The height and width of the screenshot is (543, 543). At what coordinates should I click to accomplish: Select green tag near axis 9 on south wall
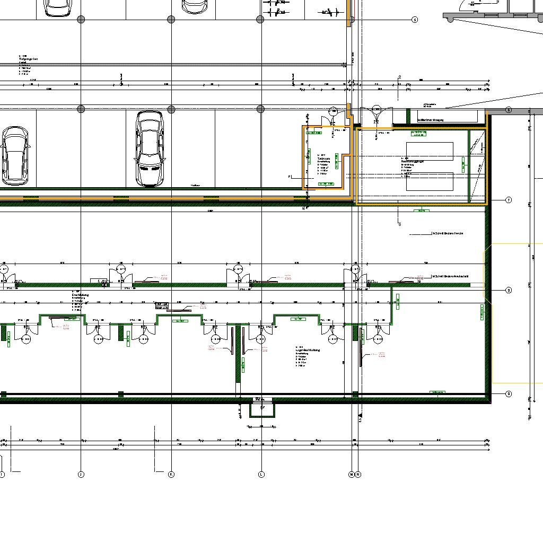point(437,392)
